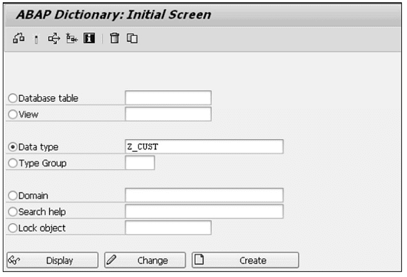Open the Online manual info icon
This screenshot has height=277, width=407.
click(x=88, y=39)
